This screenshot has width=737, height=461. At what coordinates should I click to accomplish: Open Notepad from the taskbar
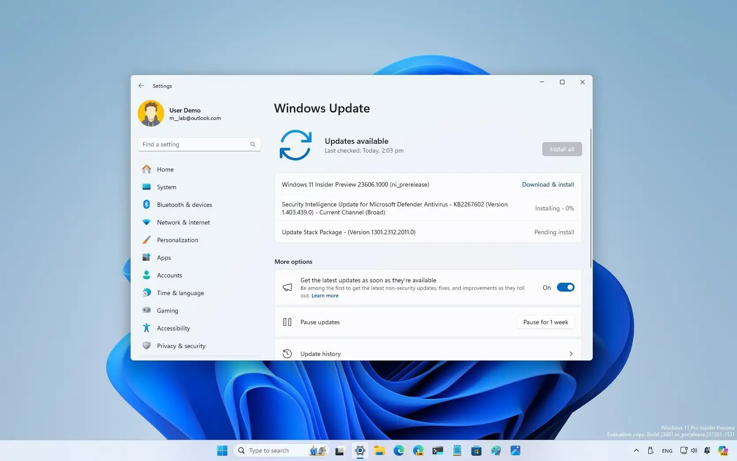tap(457, 450)
